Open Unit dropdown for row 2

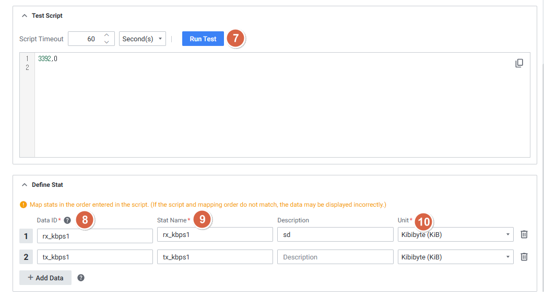tap(455, 257)
